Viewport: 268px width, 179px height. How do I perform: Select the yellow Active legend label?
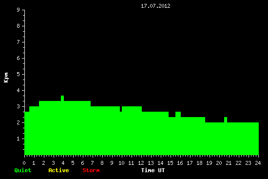click(x=58, y=170)
